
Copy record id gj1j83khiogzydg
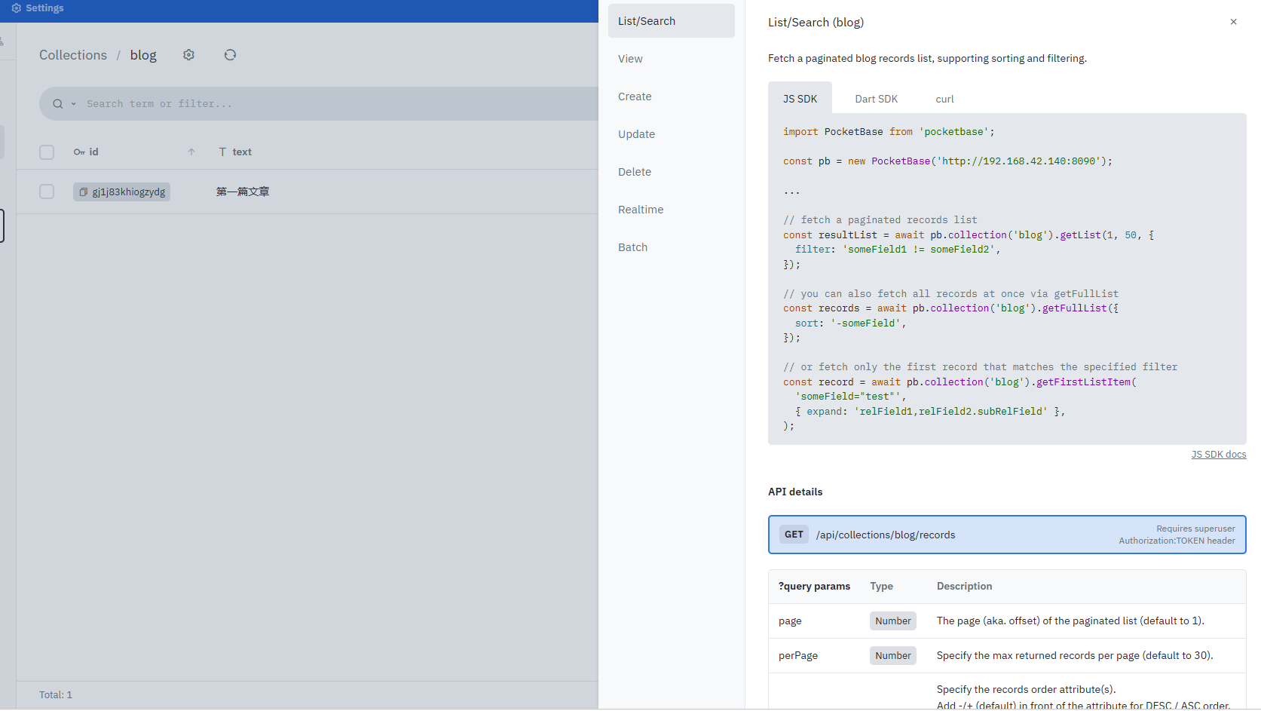coord(84,192)
